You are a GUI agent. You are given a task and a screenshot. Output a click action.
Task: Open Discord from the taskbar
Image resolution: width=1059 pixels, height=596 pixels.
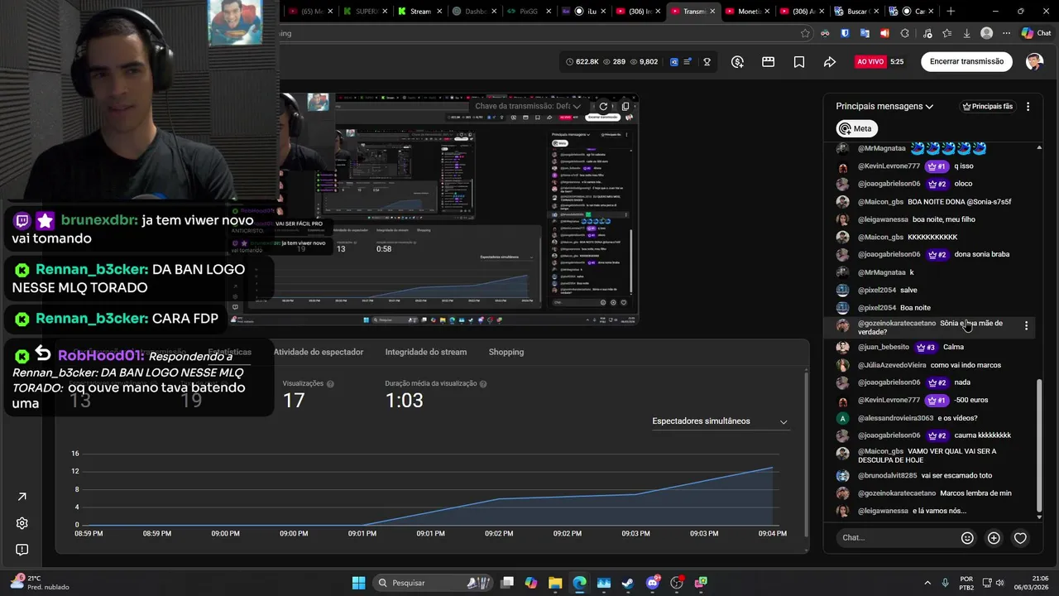pyautogui.click(x=653, y=583)
